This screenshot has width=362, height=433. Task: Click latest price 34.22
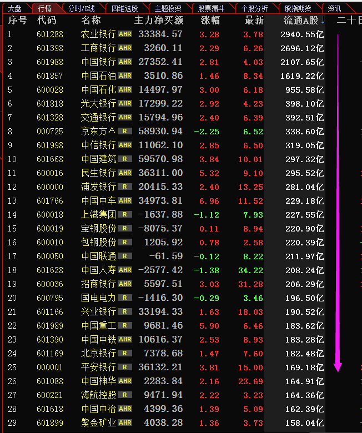coord(251,270)
